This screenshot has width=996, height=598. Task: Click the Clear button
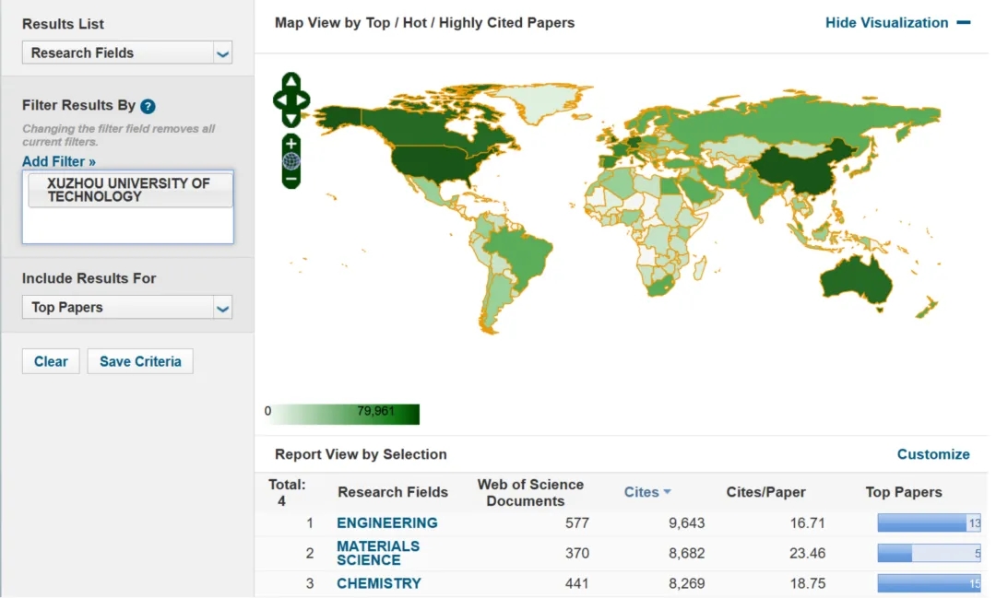[x=51, y=361]
